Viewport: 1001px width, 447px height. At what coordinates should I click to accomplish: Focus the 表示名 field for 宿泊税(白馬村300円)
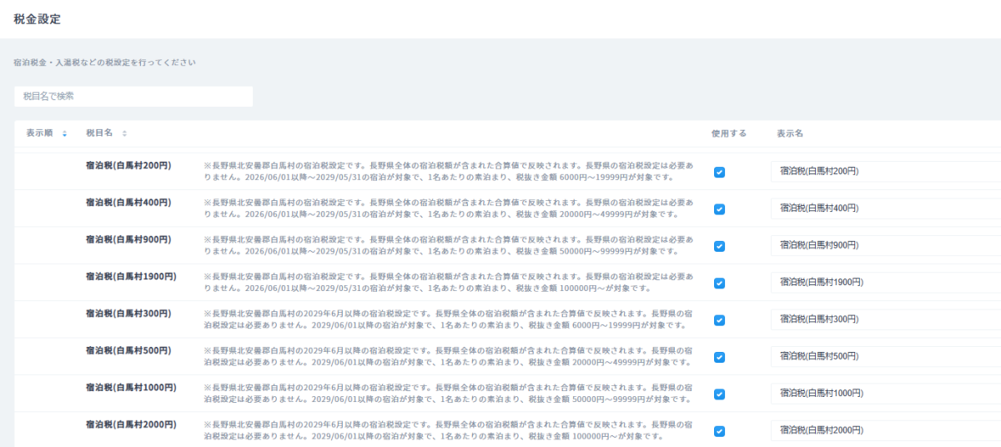coord(884,319)
